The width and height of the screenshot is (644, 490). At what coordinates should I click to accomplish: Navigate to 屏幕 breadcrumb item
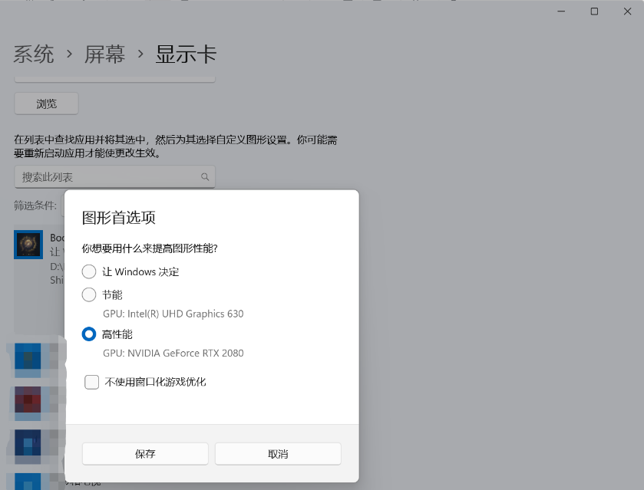104,54
